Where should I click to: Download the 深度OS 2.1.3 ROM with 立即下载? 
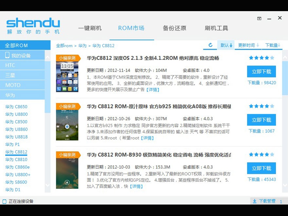coord(261,71)
